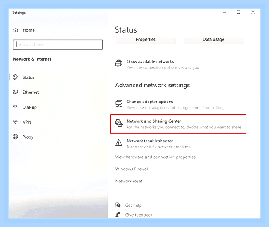Image resolution: width=269 pixels, height=227 pixels.
Task: Maximize the Settings window
Action: pyautogui.click(x=239, y=12)
